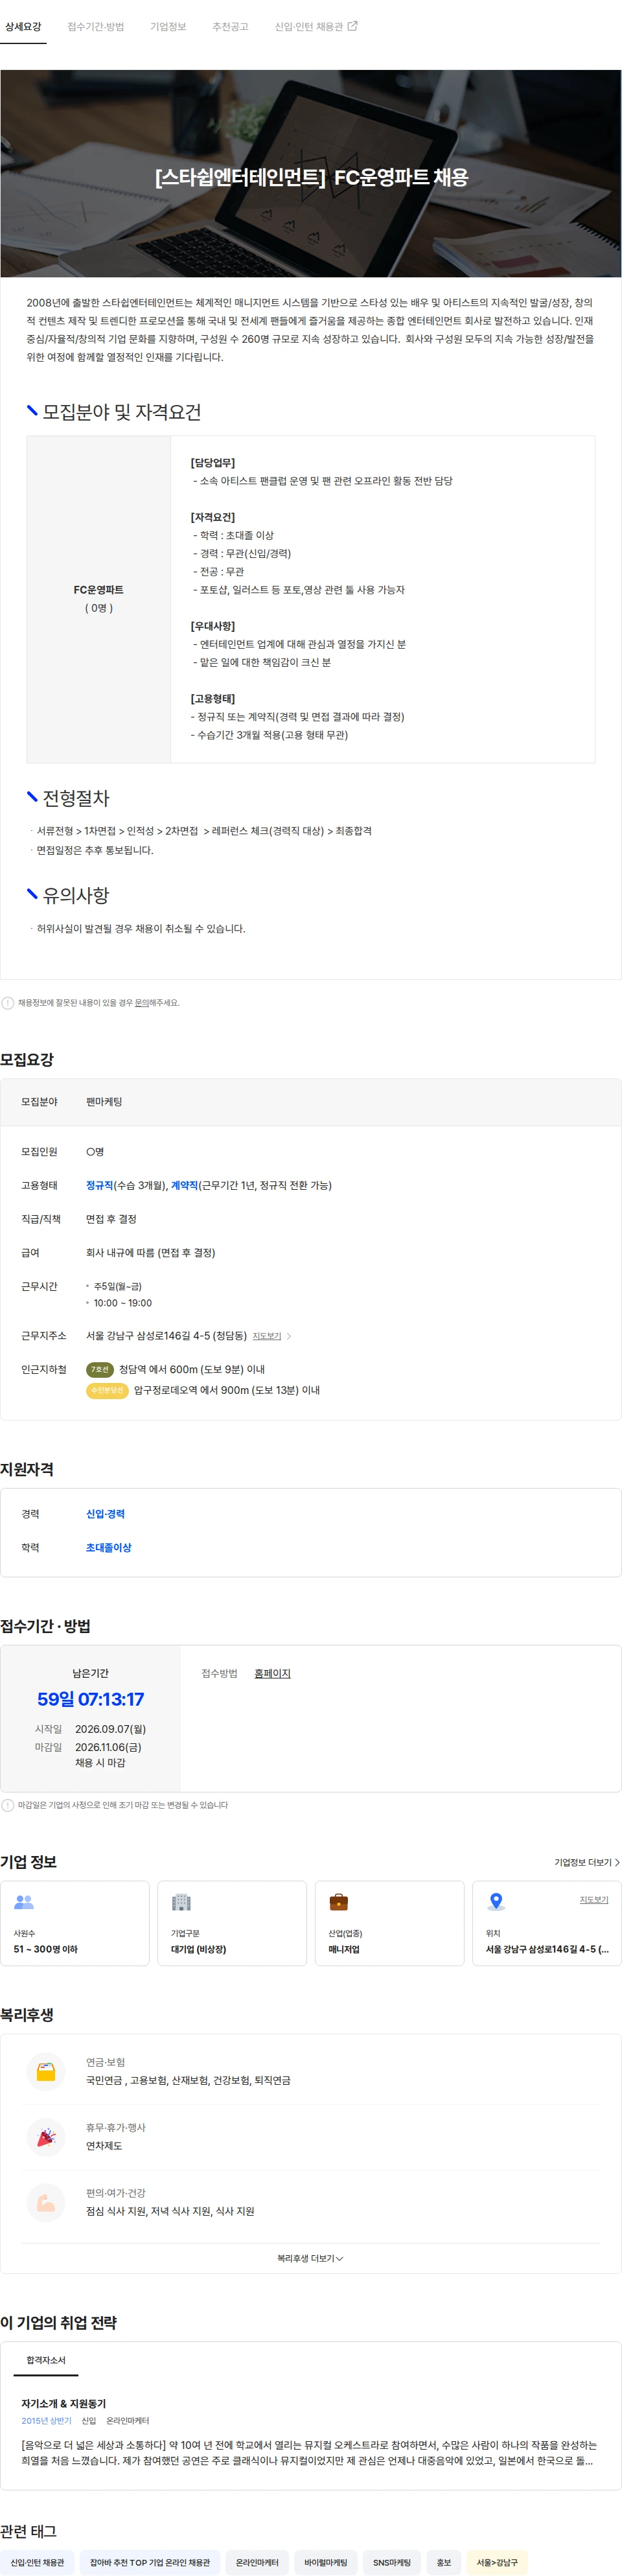The image size is (622, 2576).
Task: Select the 합격자소서 tab
Action: (46, 2360)
